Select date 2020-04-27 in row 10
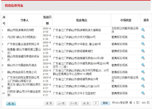This screenshot has height=109, width=152. (47, 93)
